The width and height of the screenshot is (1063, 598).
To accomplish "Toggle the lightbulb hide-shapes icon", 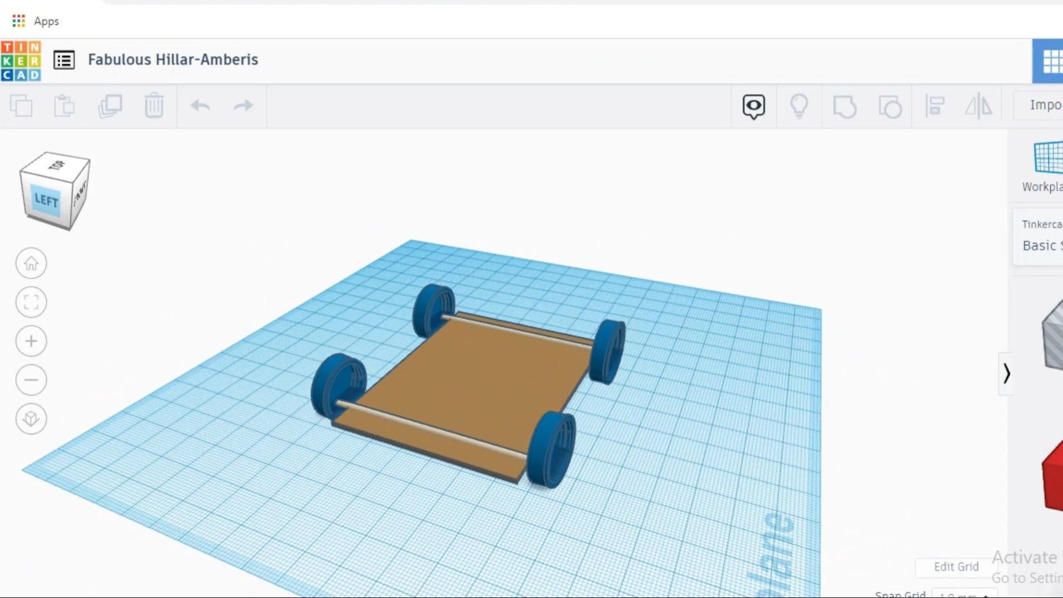I will [799, 106].
